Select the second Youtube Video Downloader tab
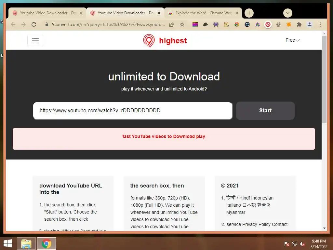 point(125,13)
